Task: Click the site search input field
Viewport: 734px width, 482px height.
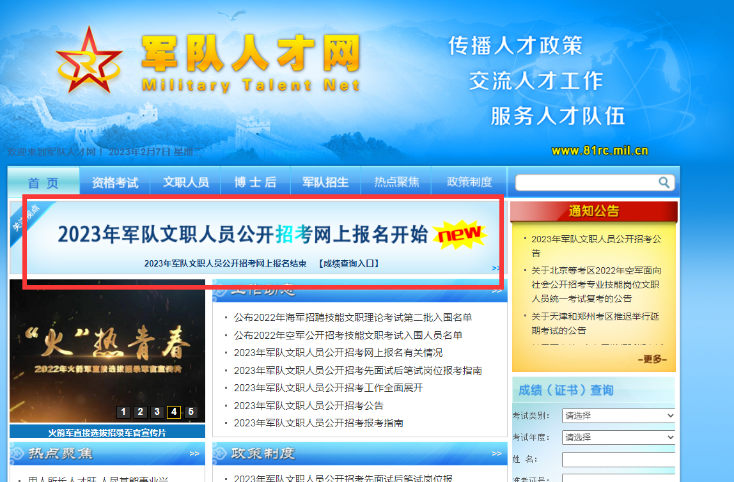Action: (x=587, y=182)
